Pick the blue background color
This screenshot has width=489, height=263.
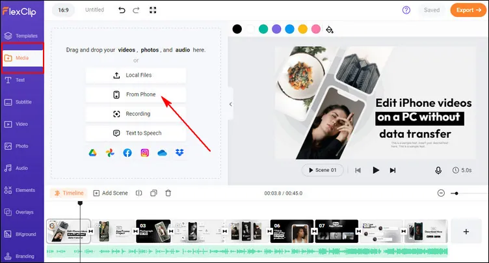[290, 29]
